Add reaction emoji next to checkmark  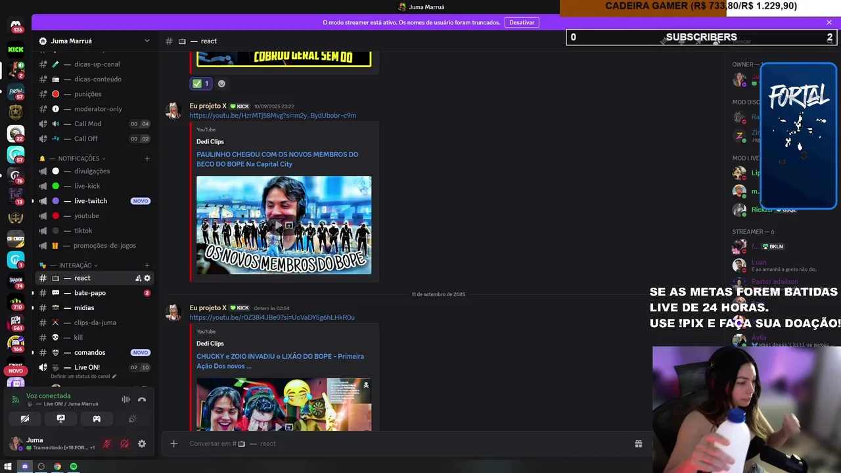(x=221, y=83)
